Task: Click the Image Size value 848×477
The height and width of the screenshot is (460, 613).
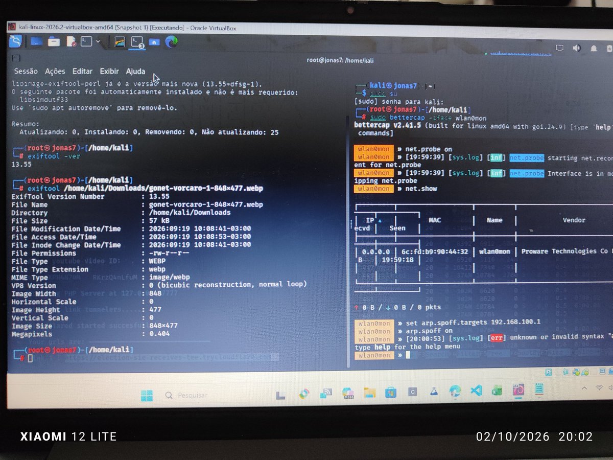Action: [163, 326]
